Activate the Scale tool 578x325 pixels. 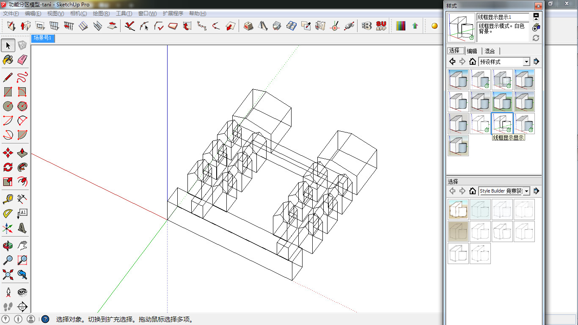(x=8, y=182)
